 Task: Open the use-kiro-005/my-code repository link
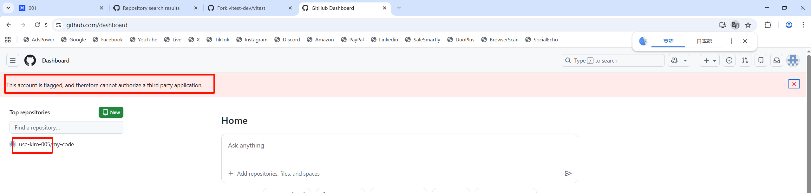pyautogui.click(x=46, y=144)
